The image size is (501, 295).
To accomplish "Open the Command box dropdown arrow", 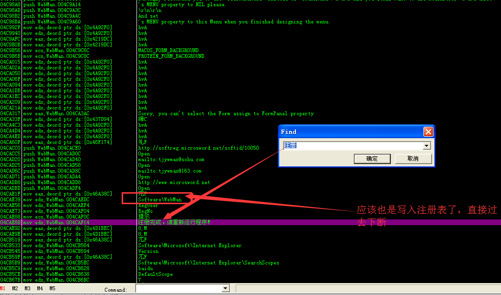I will tap(226, 289).
